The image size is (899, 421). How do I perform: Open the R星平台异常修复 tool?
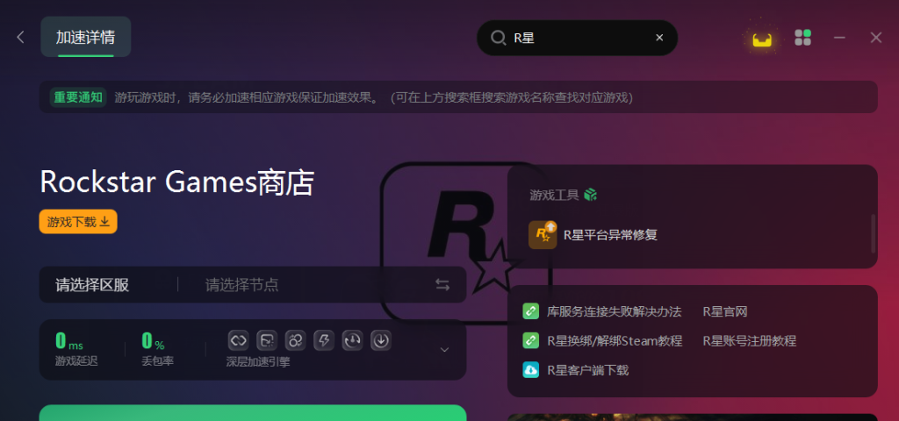coord(611,235)
